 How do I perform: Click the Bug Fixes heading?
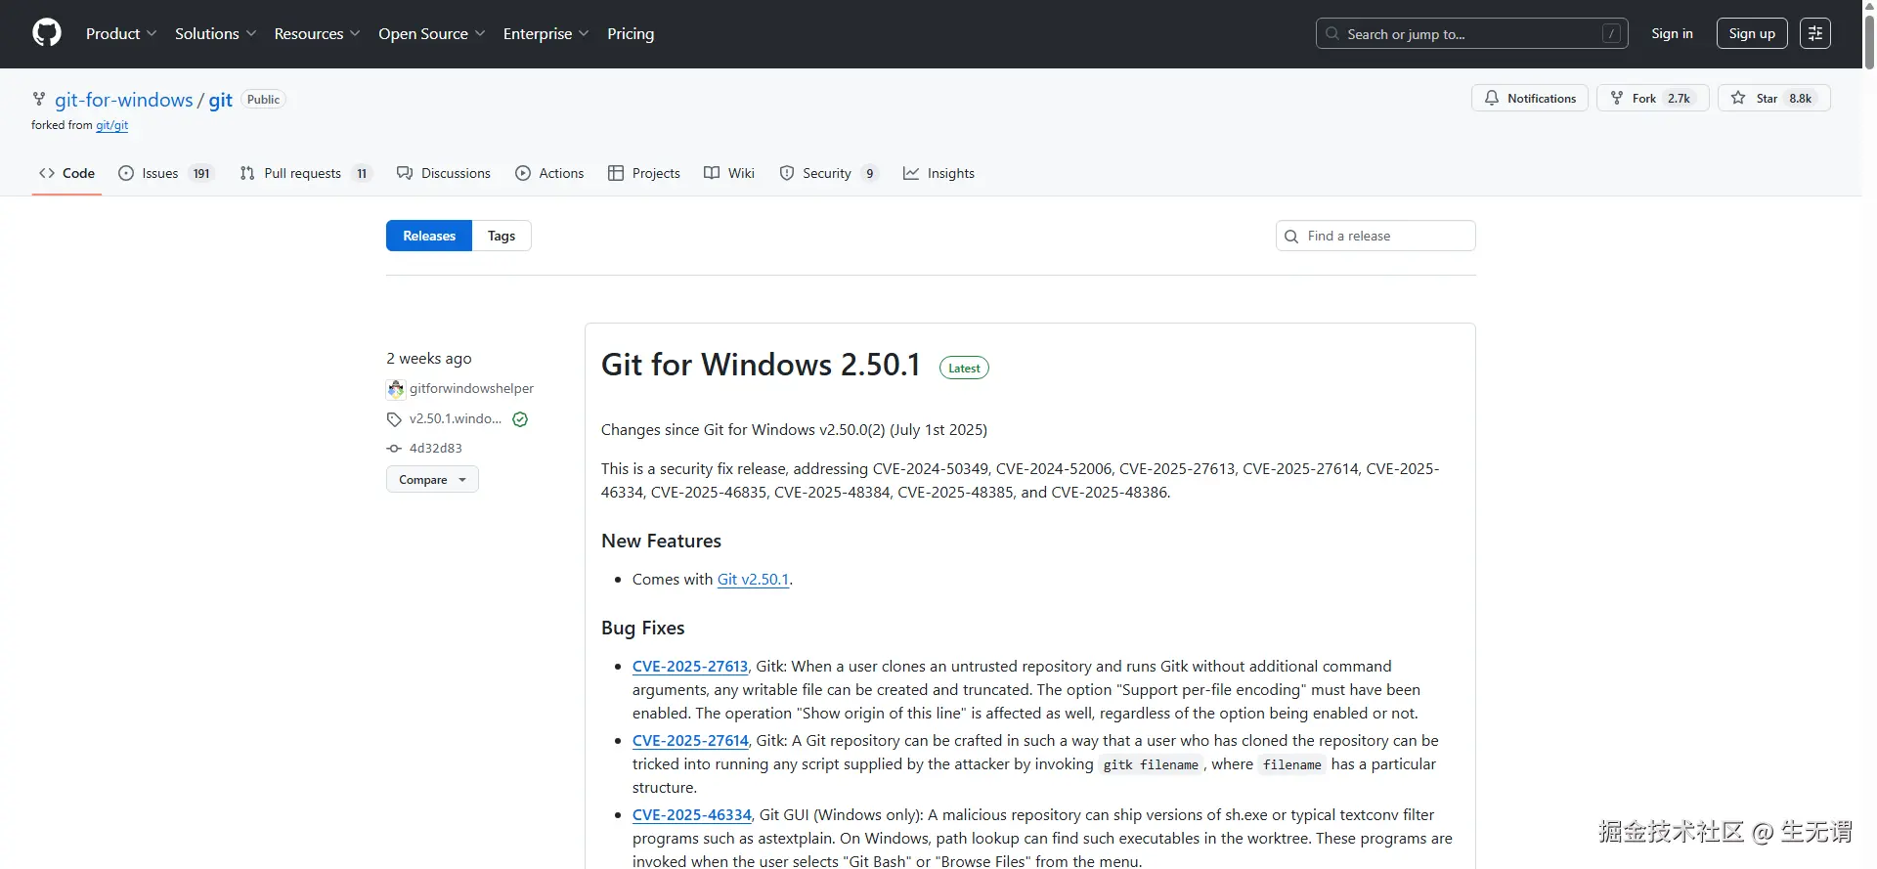point(642,628)
